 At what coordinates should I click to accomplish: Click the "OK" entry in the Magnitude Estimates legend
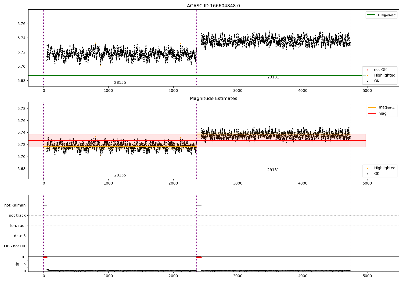tap(377, 174)
